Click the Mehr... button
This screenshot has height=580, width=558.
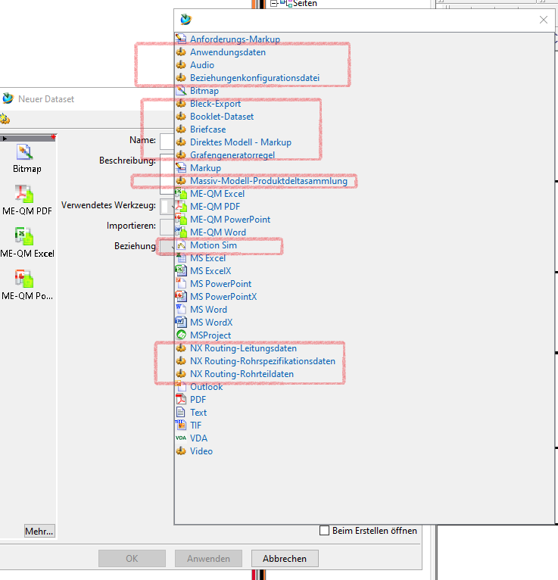(39, 532)
